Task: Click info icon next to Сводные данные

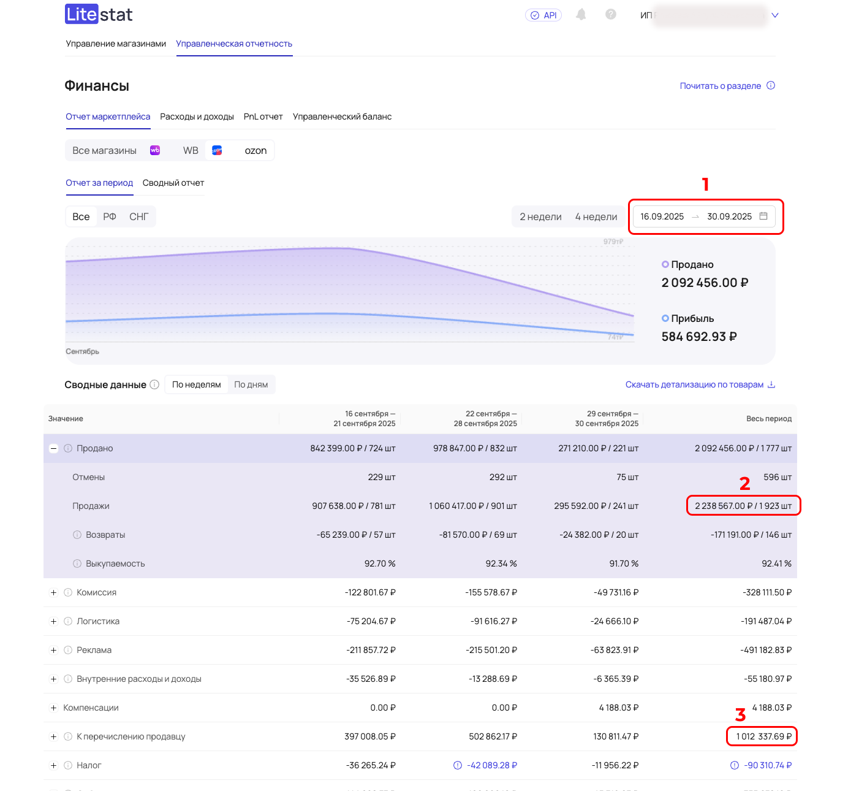Action: pos(154,384)
